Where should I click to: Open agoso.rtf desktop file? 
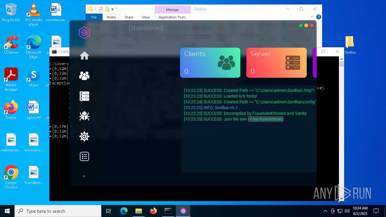coord(33,110)
